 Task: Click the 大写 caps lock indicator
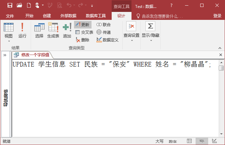point(160,141)
